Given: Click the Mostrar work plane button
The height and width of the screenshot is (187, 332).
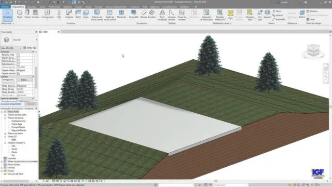Looking at the screenshot, I should [312, 11].
